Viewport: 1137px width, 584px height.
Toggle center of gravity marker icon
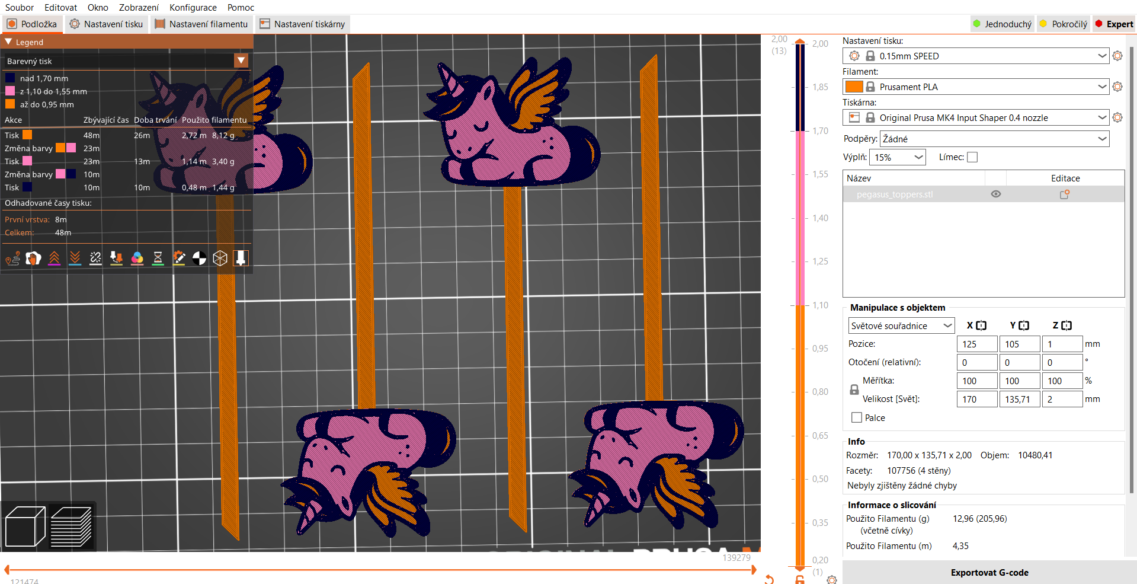coord(199,259)
